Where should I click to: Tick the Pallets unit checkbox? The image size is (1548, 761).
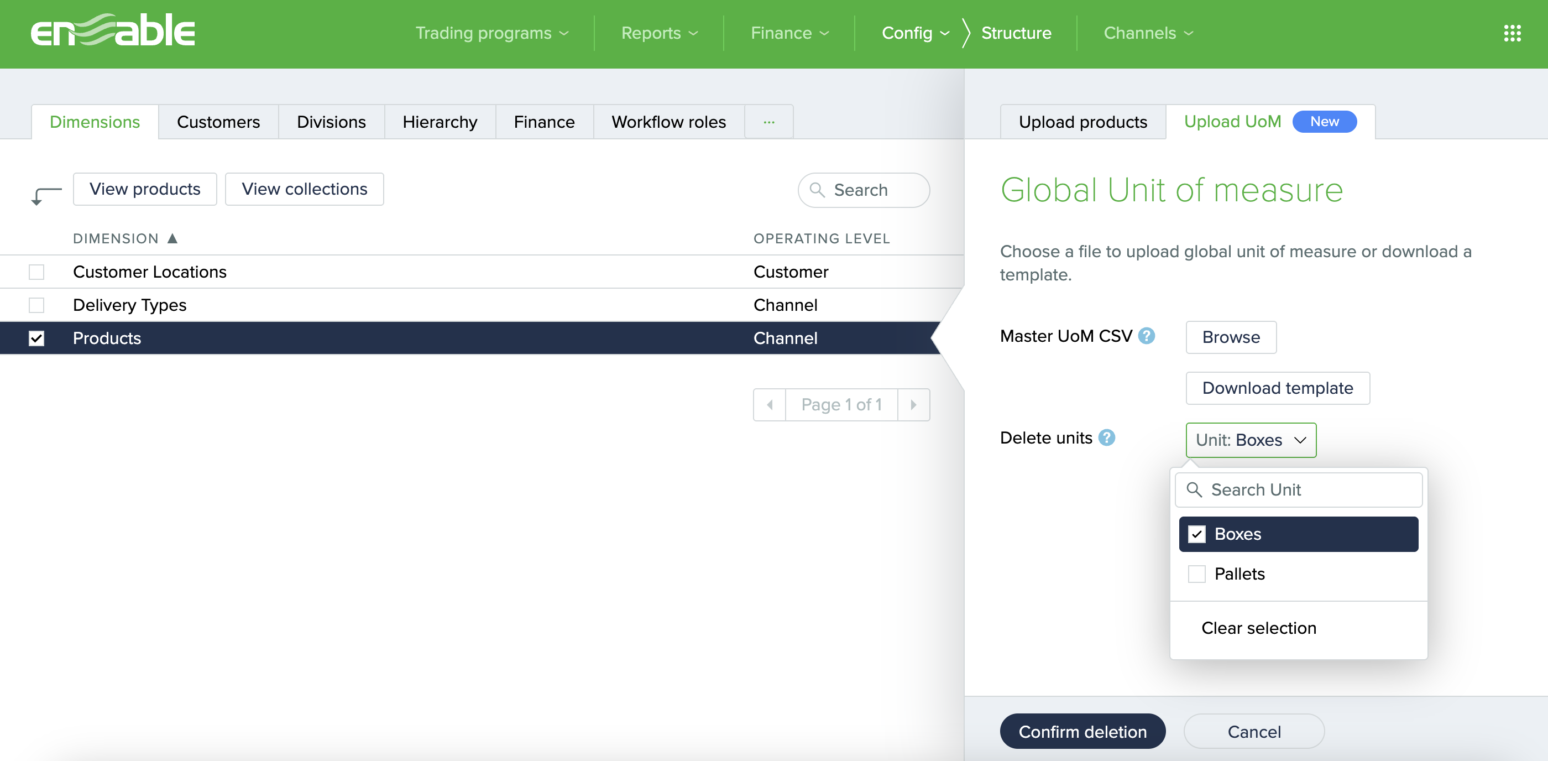click(x=1196, y=574)
